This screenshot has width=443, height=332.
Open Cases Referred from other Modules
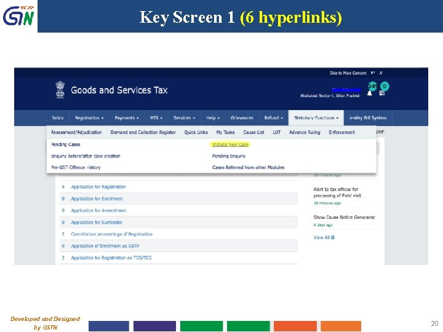pyautogui.click(x=248, y=167)
